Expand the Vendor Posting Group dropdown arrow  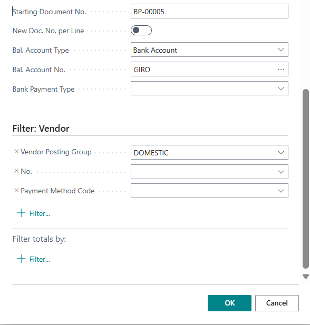[x=281, y=153]
